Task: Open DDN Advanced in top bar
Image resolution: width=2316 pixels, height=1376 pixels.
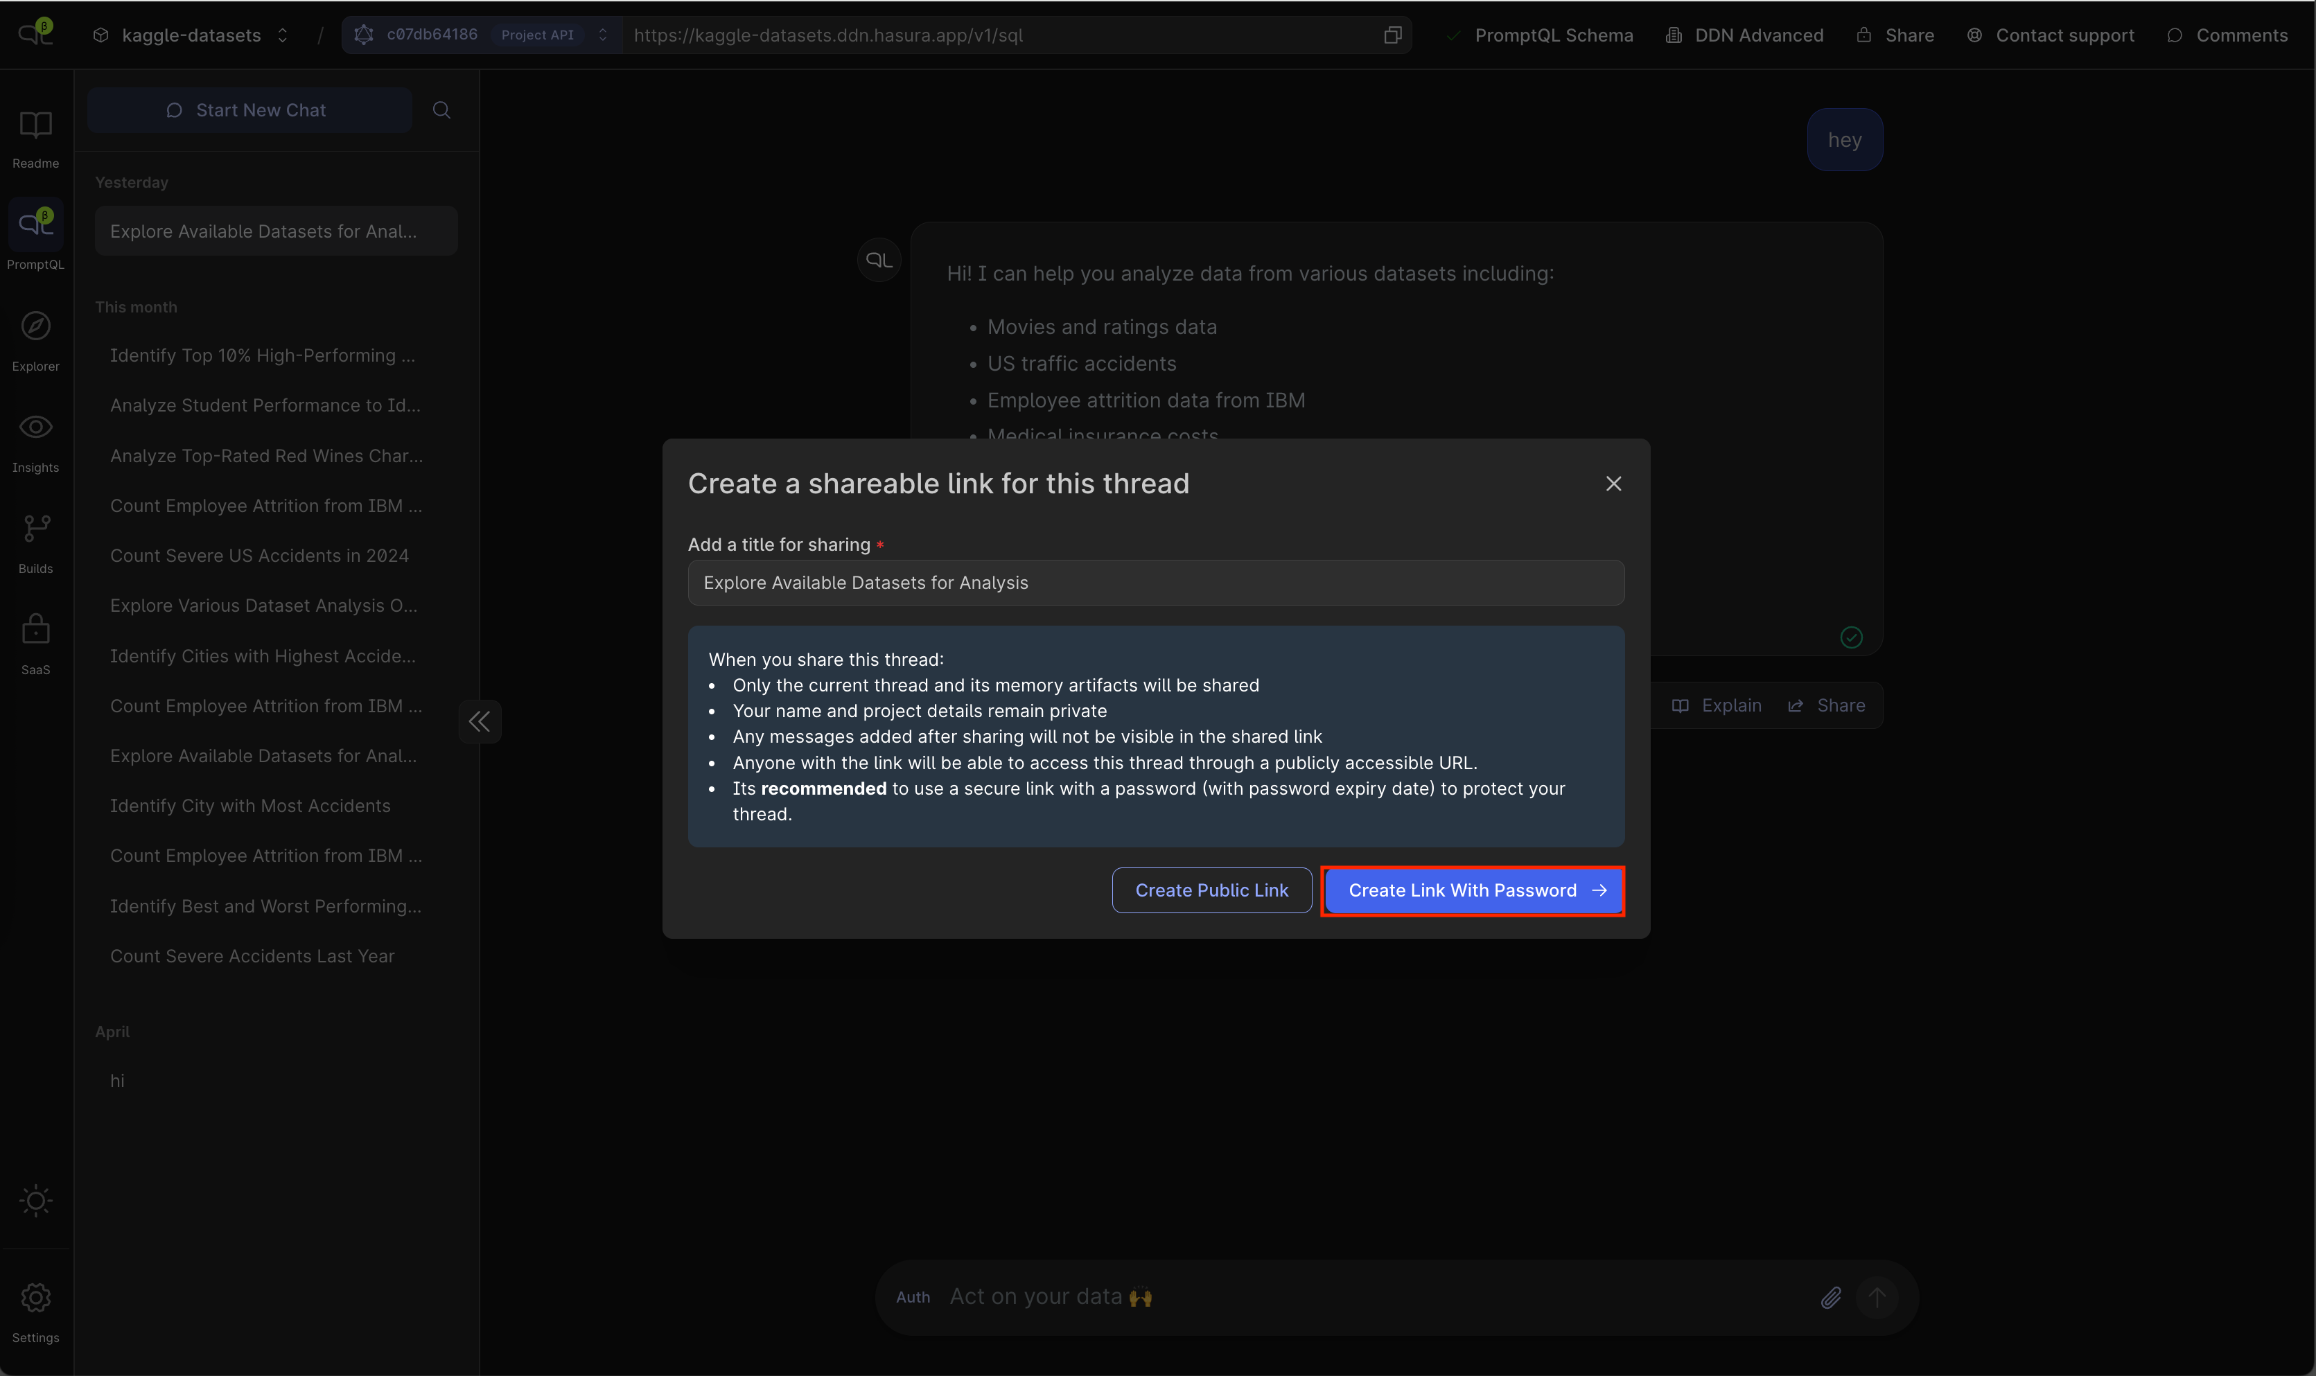Action: click(1758, 35)
